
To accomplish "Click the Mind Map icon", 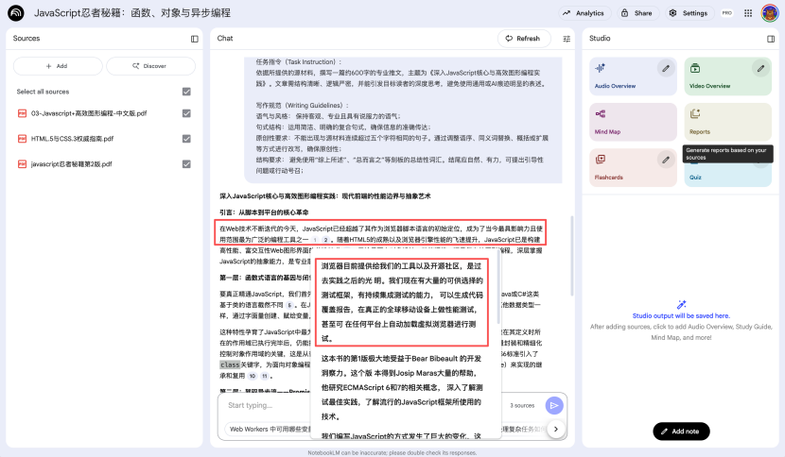I will [x=601, y=114].
